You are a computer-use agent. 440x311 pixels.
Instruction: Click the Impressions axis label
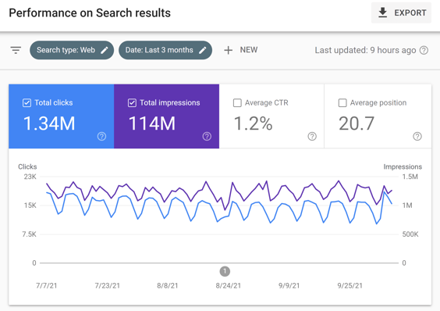tap(403, 166)
